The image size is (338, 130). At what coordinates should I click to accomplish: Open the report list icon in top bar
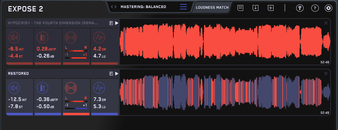(241, 8)
